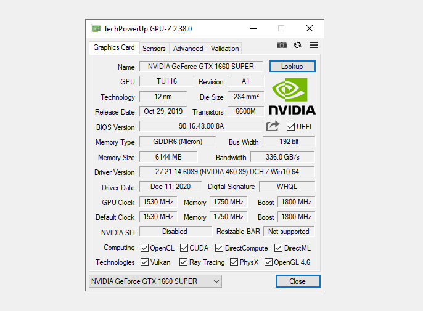Open the Validation tab
Viewport: 423px width, 311px height.
(224, 49)
